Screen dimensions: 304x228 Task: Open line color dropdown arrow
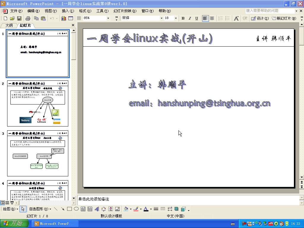point(141,209)
